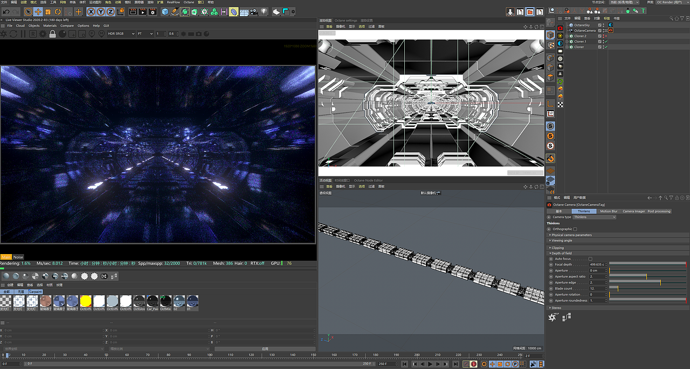Enable the Auto focus checkbox
The width and height of the screenshot is (690, 369).
tap(590, 259)
